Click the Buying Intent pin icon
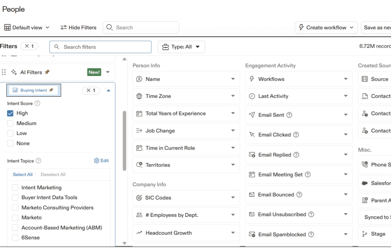391x248 pixels. 51,90
